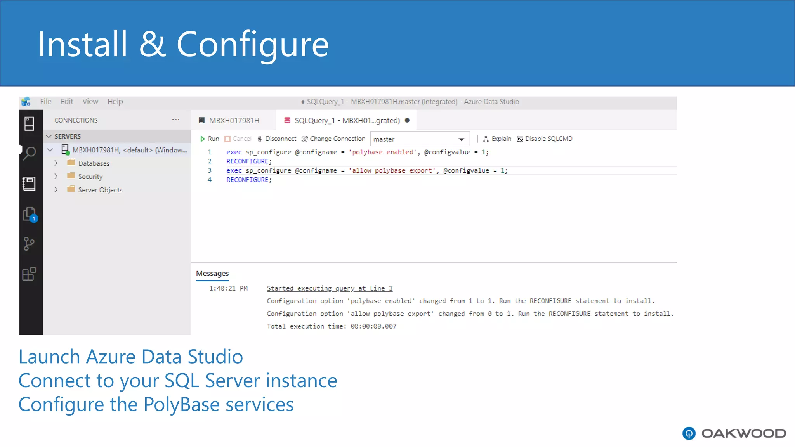Expand the Security folder
This screenshot has height=447, width=795.
(56, 177)
